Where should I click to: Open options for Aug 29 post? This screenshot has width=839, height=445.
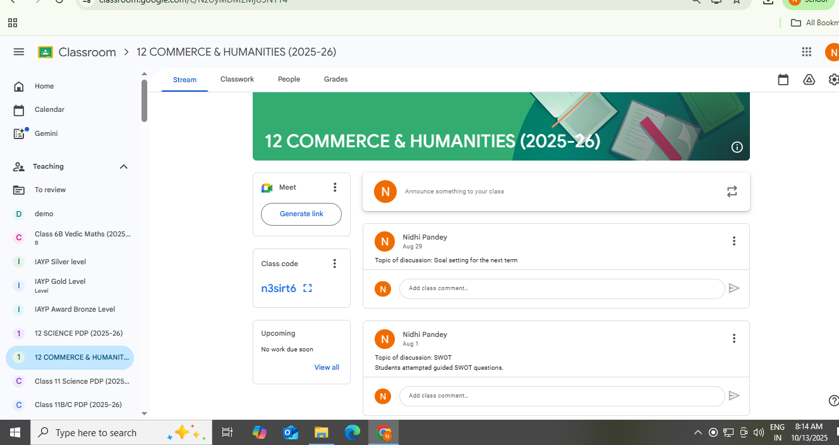coord(733,241)
